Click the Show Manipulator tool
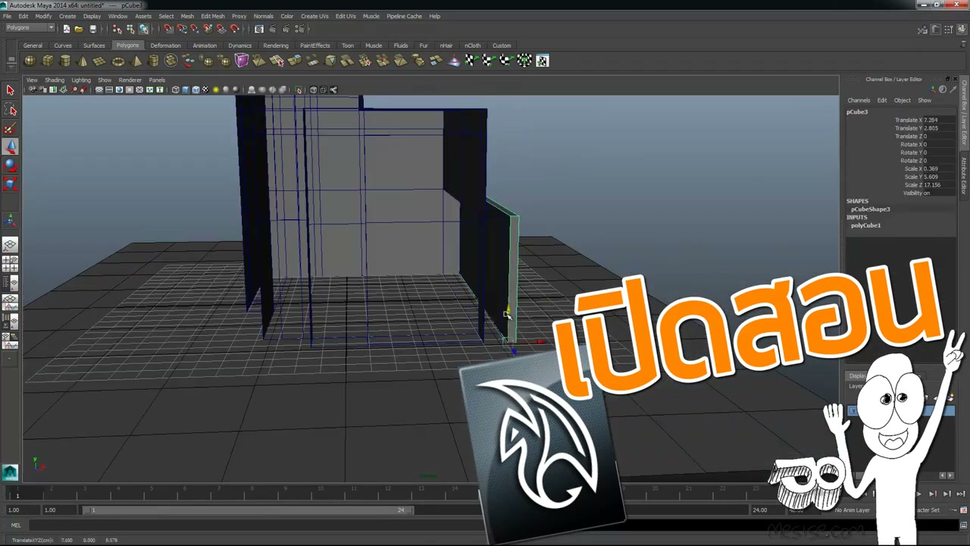Viewport: 970px width, 546px height. click(x=10, y=220)
